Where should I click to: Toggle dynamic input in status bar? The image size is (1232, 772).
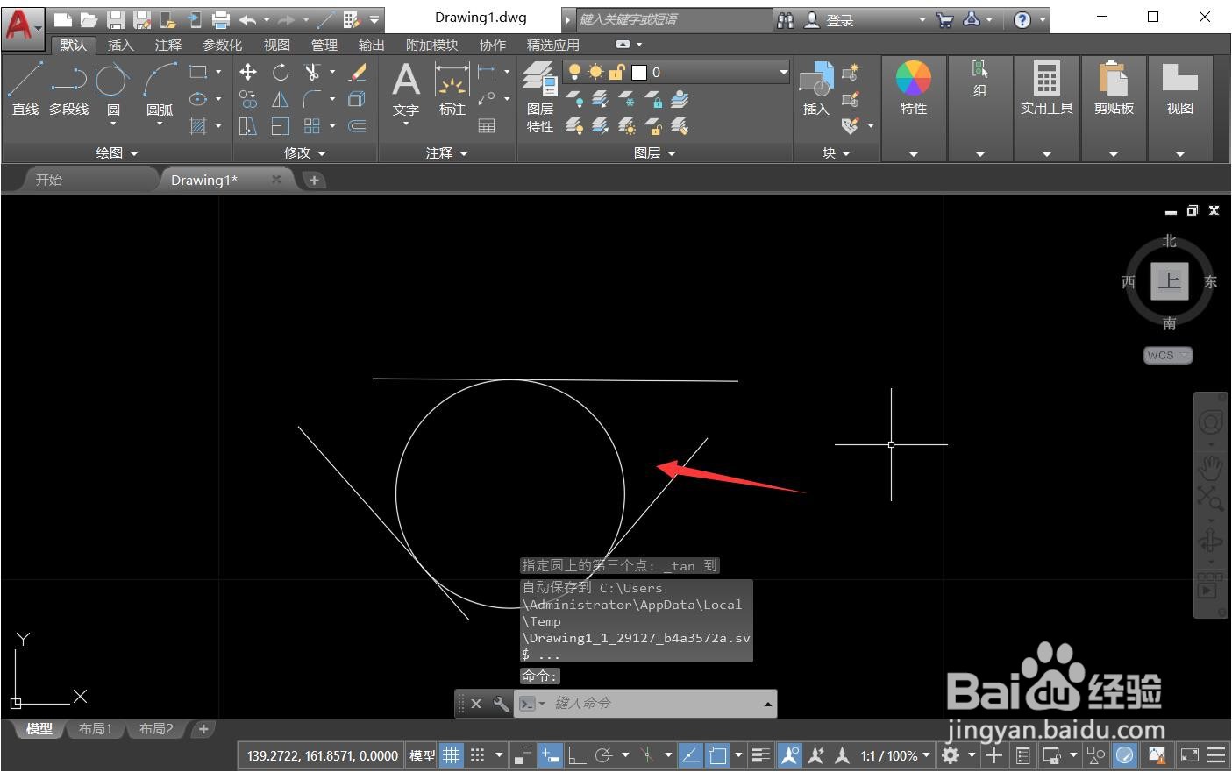pos(551,754)
